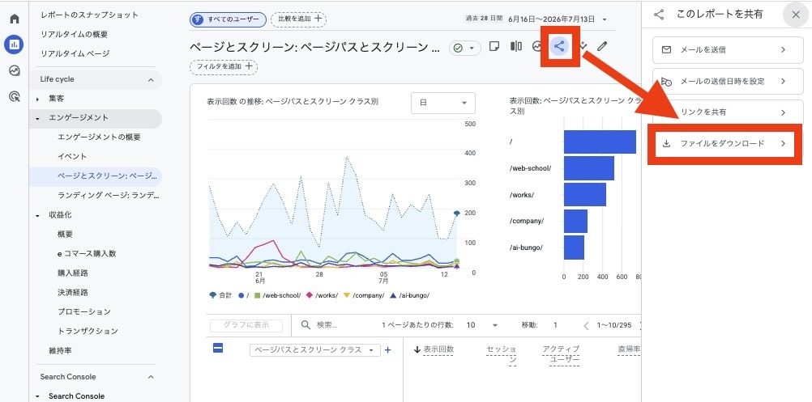Toggle the table select-all checkbox

[x=218, y=349]
